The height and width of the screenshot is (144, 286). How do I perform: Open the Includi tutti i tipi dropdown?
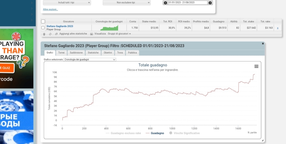[x=67, y=3]
